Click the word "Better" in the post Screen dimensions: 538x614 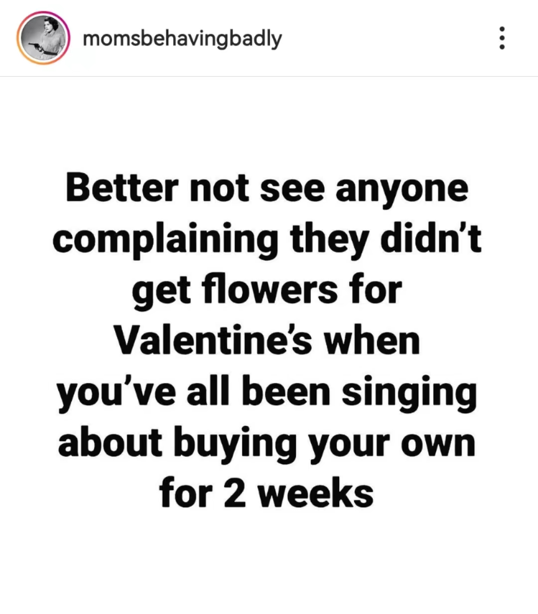(122, 188)
